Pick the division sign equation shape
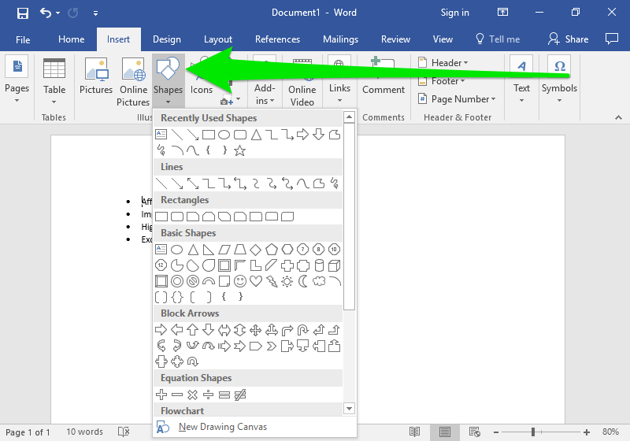630x441 pixels. pos(209,395)
